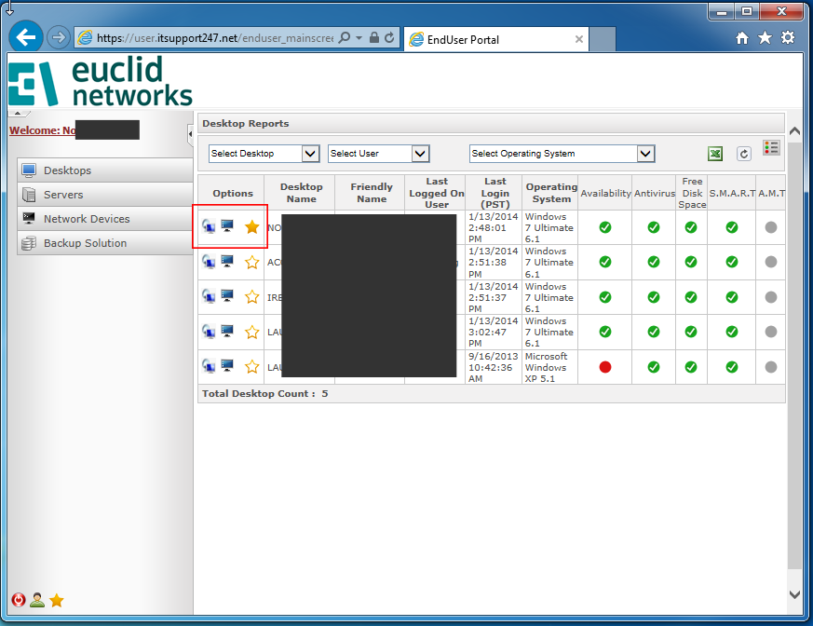Click monitor icon in IRE row
Screen dimensions: 813x626
tap(227, 295)
